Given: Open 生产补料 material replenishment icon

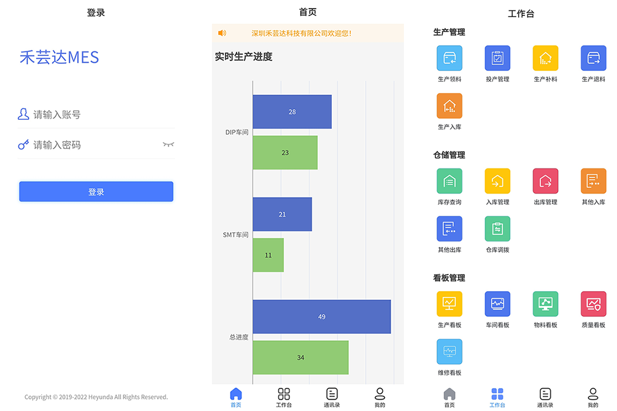Looking at the screenshot, I should (x=546, y=58).
